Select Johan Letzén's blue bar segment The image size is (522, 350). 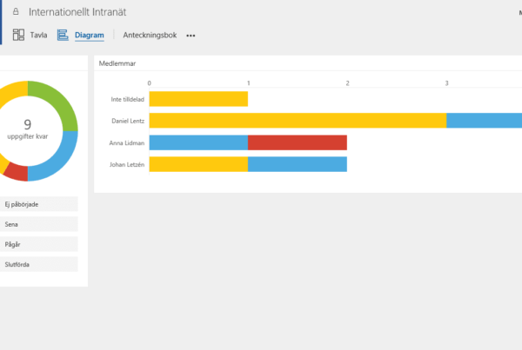point(298,164)
